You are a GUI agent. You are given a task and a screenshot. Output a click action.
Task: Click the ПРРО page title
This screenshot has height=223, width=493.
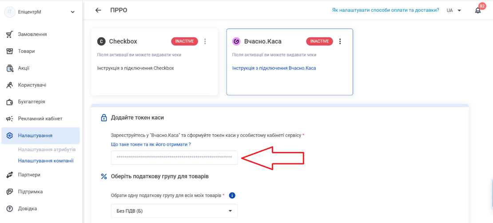(119, 10)
